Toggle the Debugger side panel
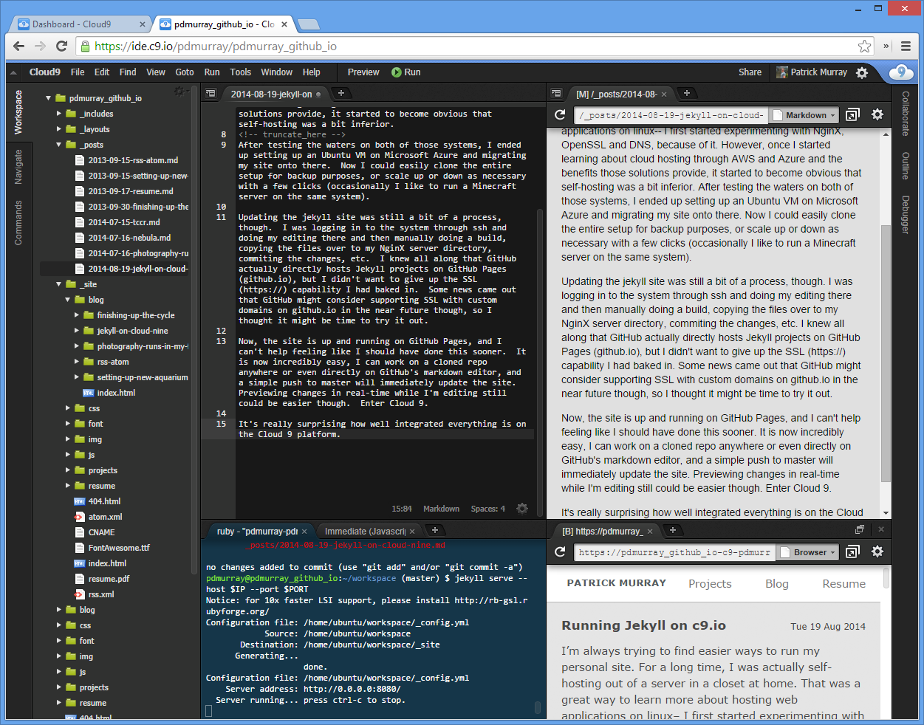 click(x=905, y=215)
